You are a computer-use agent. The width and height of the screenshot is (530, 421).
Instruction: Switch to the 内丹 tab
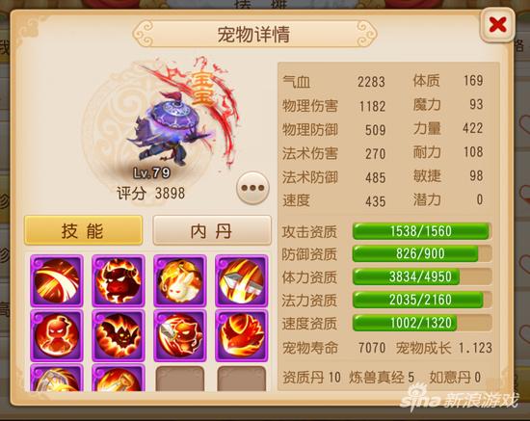click(x=212, y=230)
